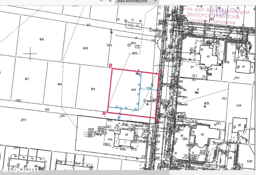Select parcel number 10/13 inside red boundary
The width and height of the screenshot is (256, 175).
point(134,90)
